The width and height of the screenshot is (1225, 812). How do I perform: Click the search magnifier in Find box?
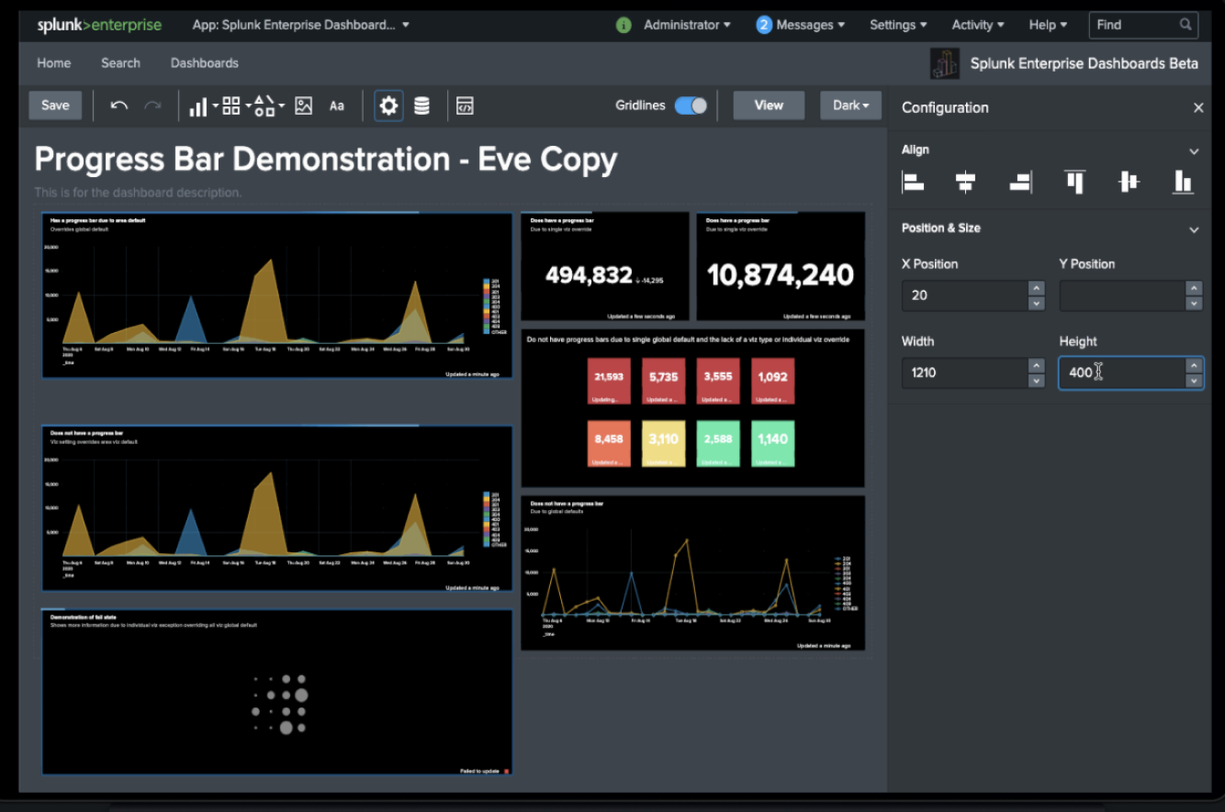coord(1186,25)
